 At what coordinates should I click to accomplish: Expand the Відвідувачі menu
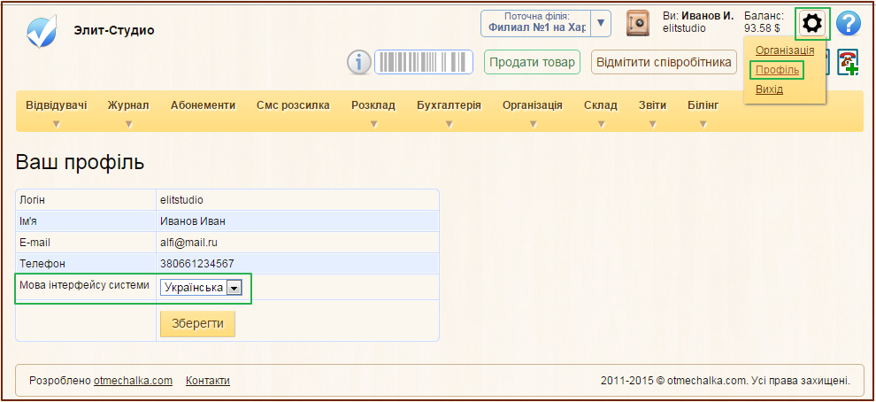pyautogui.click(x=57, y=106)
